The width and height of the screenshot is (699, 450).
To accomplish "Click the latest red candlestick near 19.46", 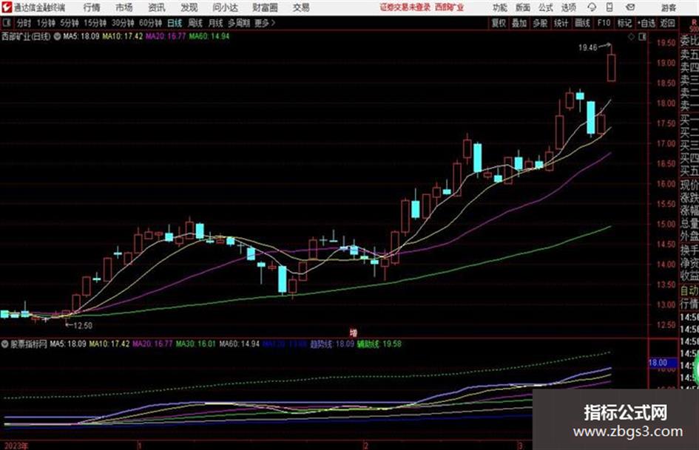I will click(611, 67).
